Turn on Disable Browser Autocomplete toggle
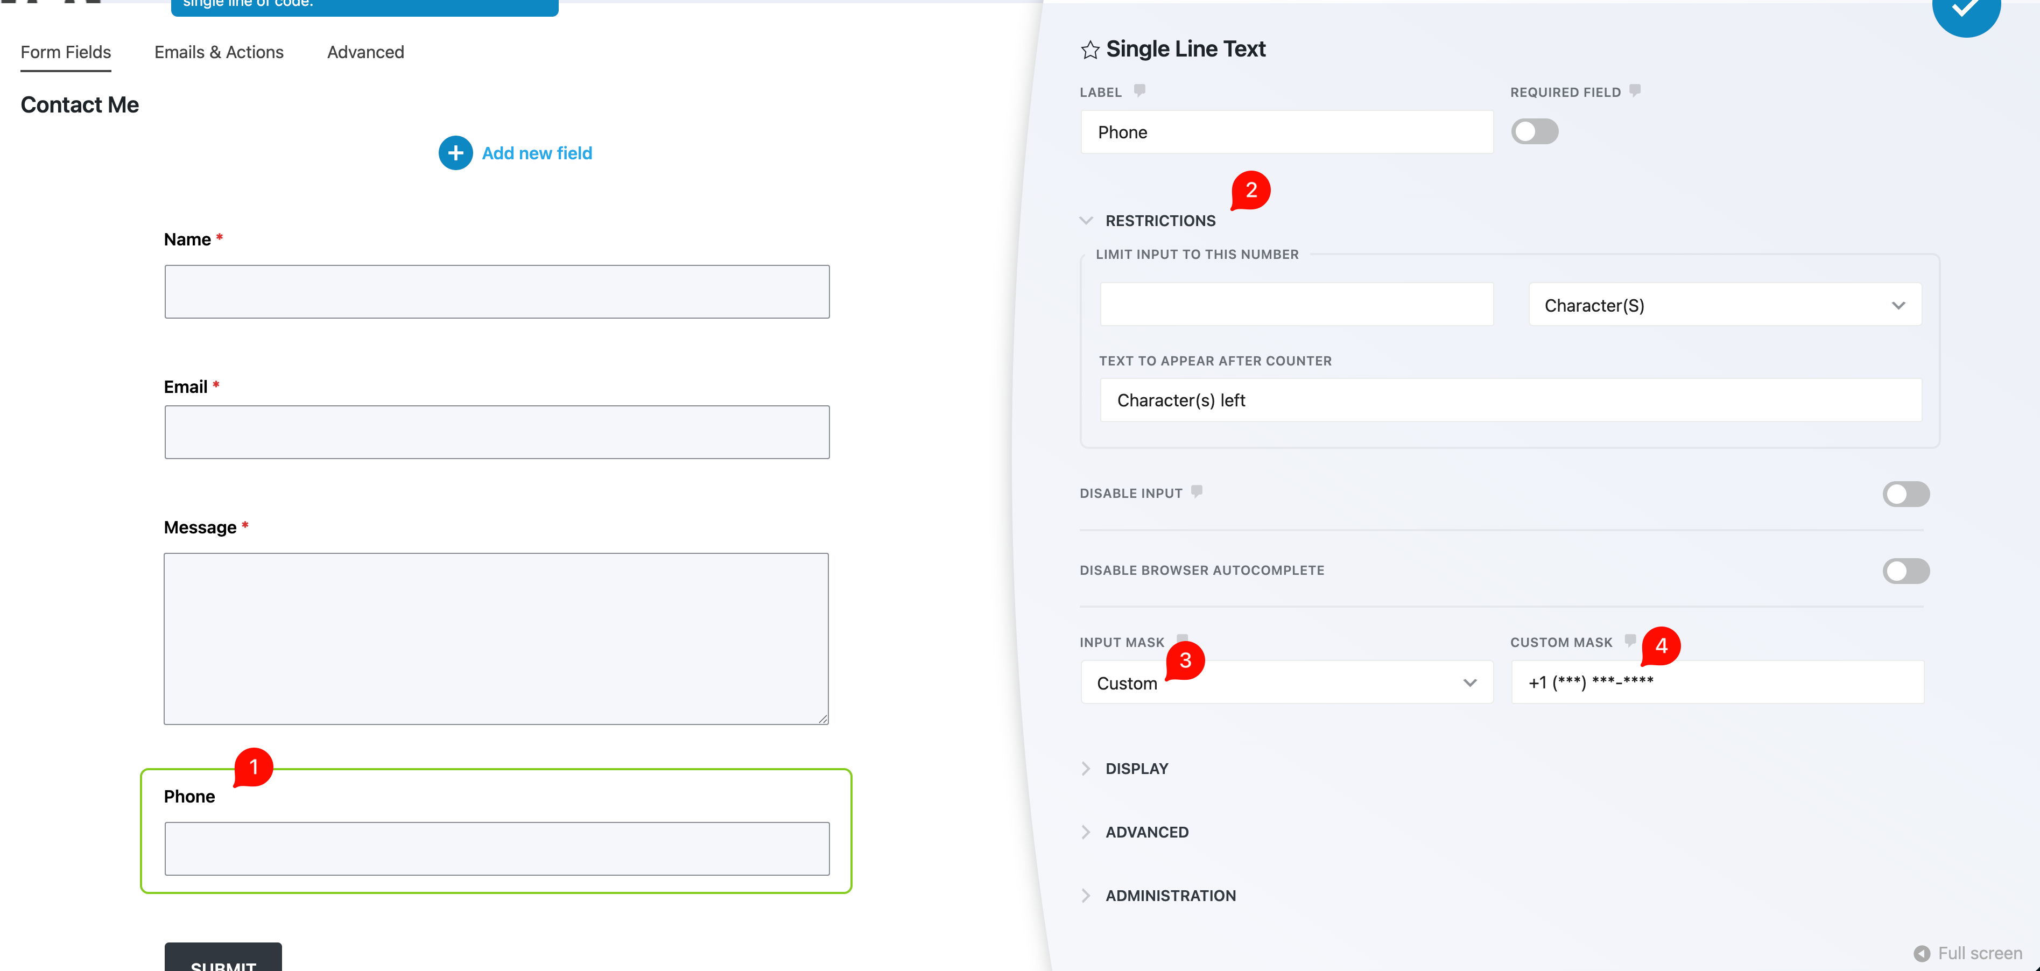Screen dimensions: 2040x971 [x=1905, y=571]
